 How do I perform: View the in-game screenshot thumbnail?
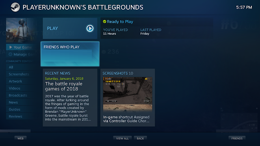pyautogui.click(x=128, y=94)
